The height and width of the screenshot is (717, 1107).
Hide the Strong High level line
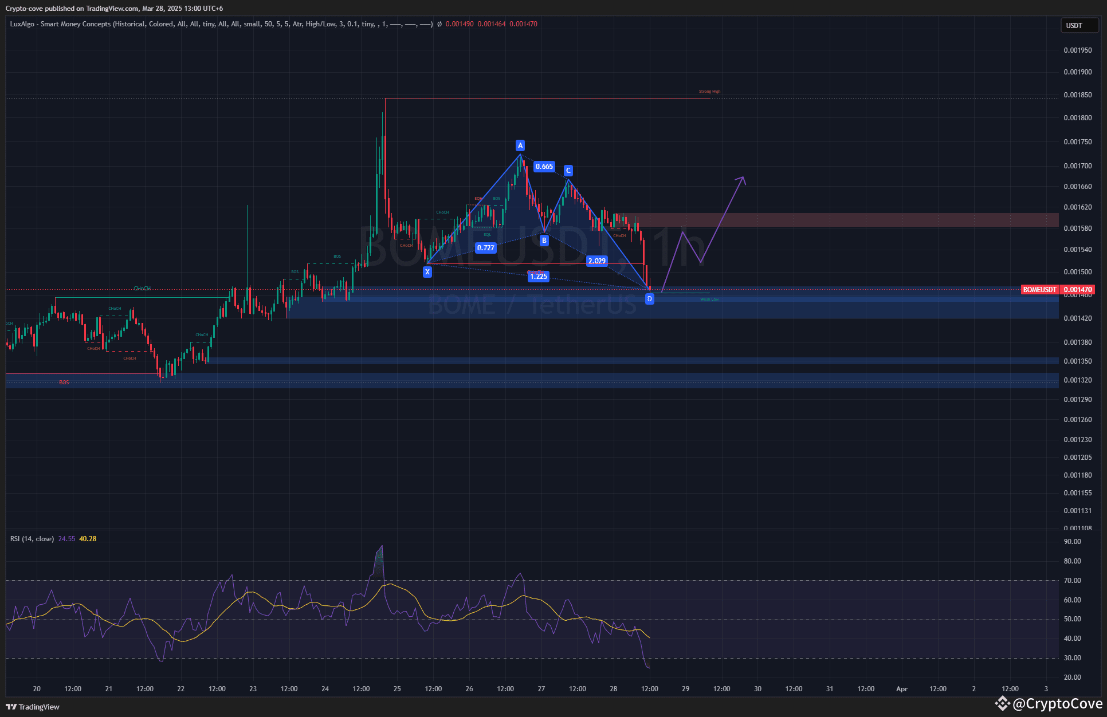[x=708, y=90]
